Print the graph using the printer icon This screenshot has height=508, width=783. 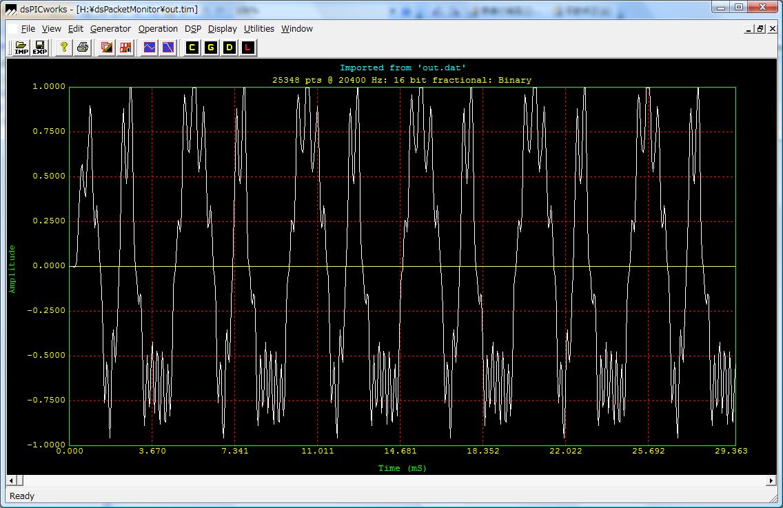point(83,48)
